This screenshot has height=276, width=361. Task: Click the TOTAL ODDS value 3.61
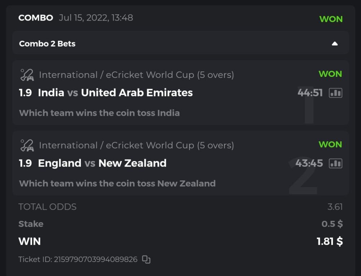335,207
